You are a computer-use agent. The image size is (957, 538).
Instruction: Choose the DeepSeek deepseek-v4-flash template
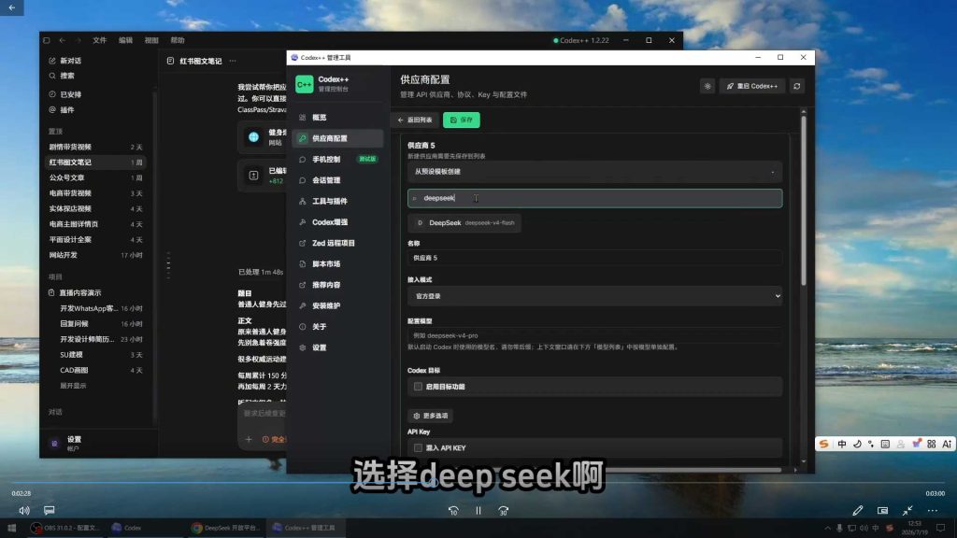coord(464,222)
